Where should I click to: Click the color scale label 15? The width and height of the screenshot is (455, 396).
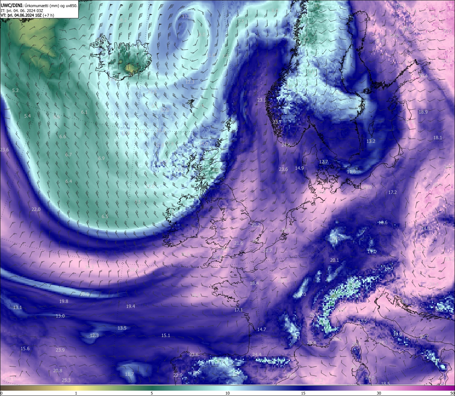click(303, 393)
